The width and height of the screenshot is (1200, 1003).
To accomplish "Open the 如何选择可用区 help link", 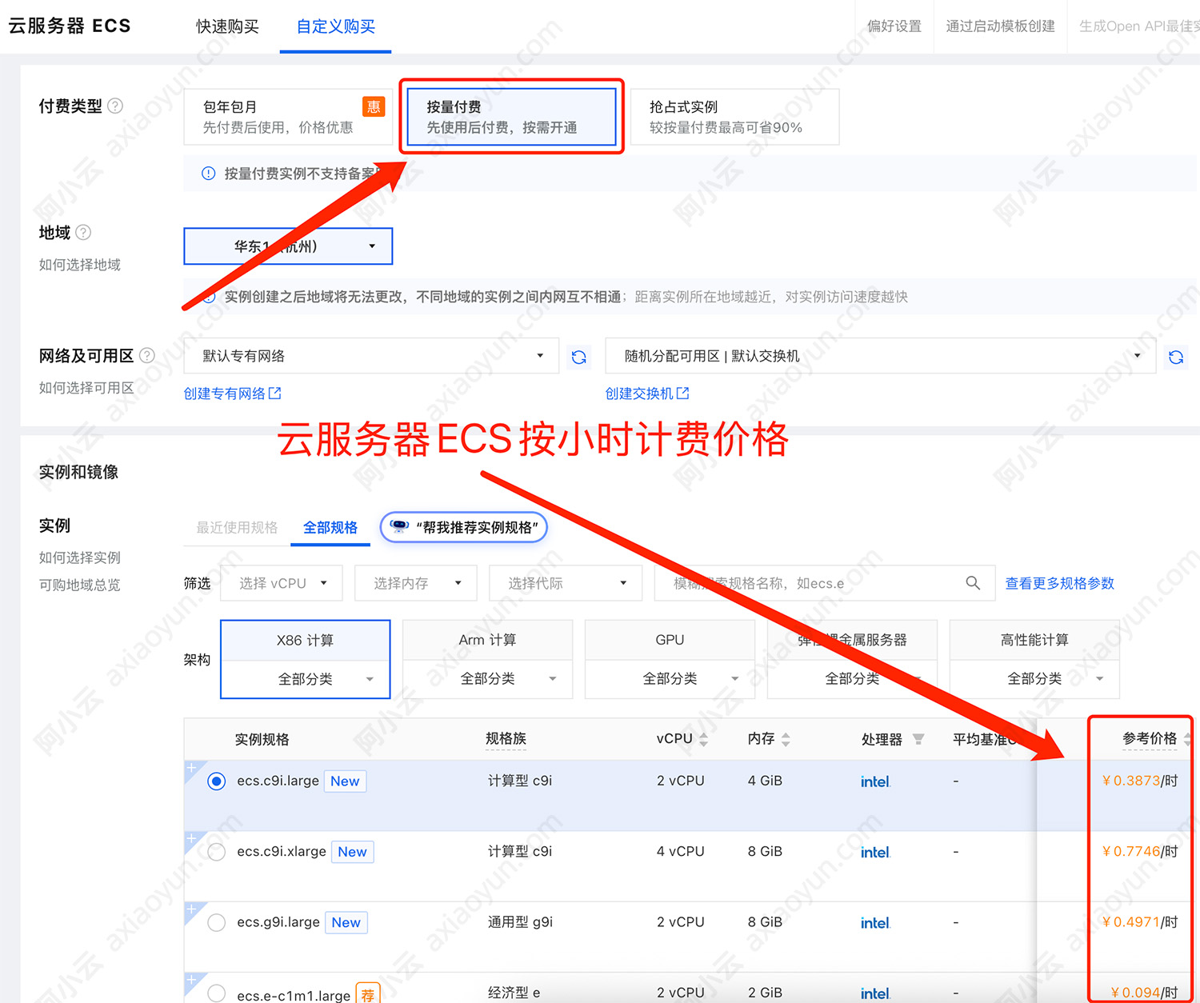I will pyautogui.click(x=86, y=388).
